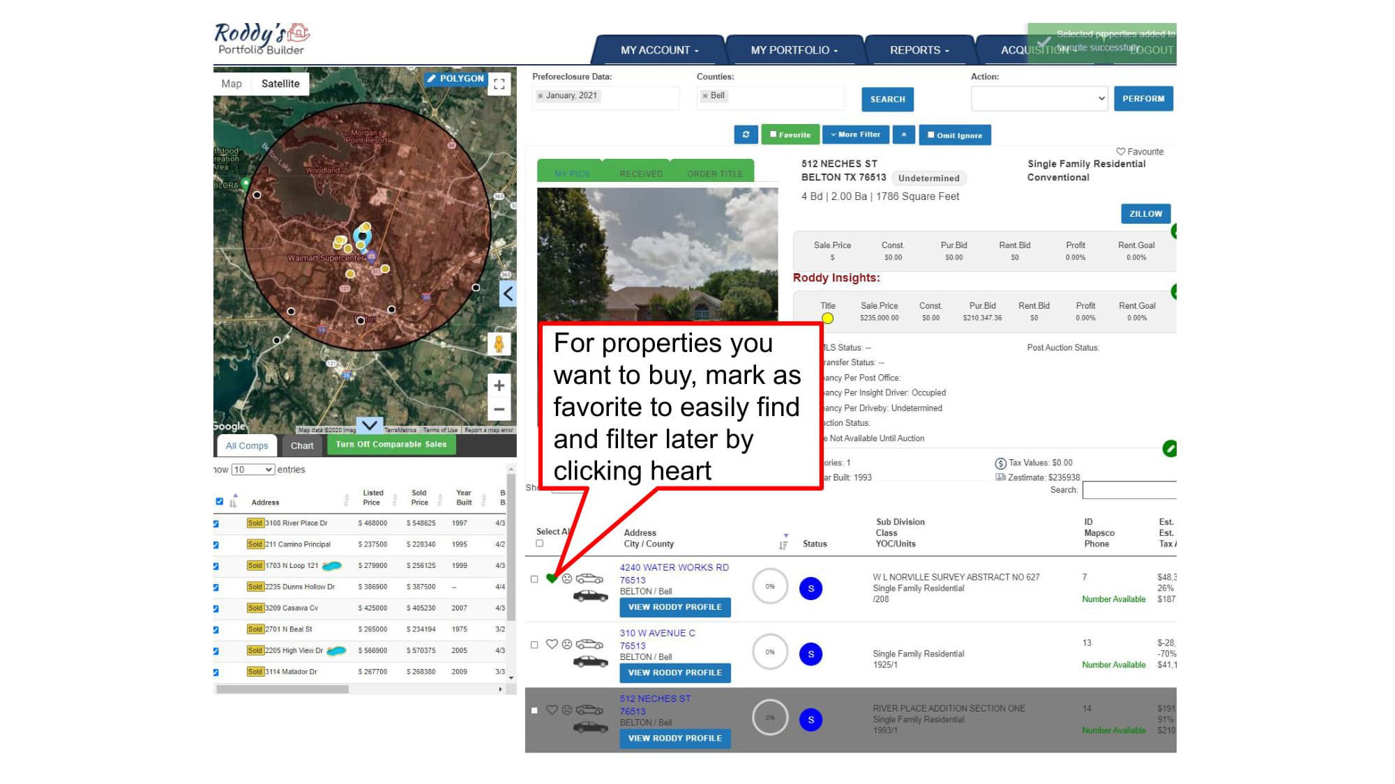Expand More Filter options
Image resolution: width=1395 pixels, height=784 pixels.
coord(855,134)
